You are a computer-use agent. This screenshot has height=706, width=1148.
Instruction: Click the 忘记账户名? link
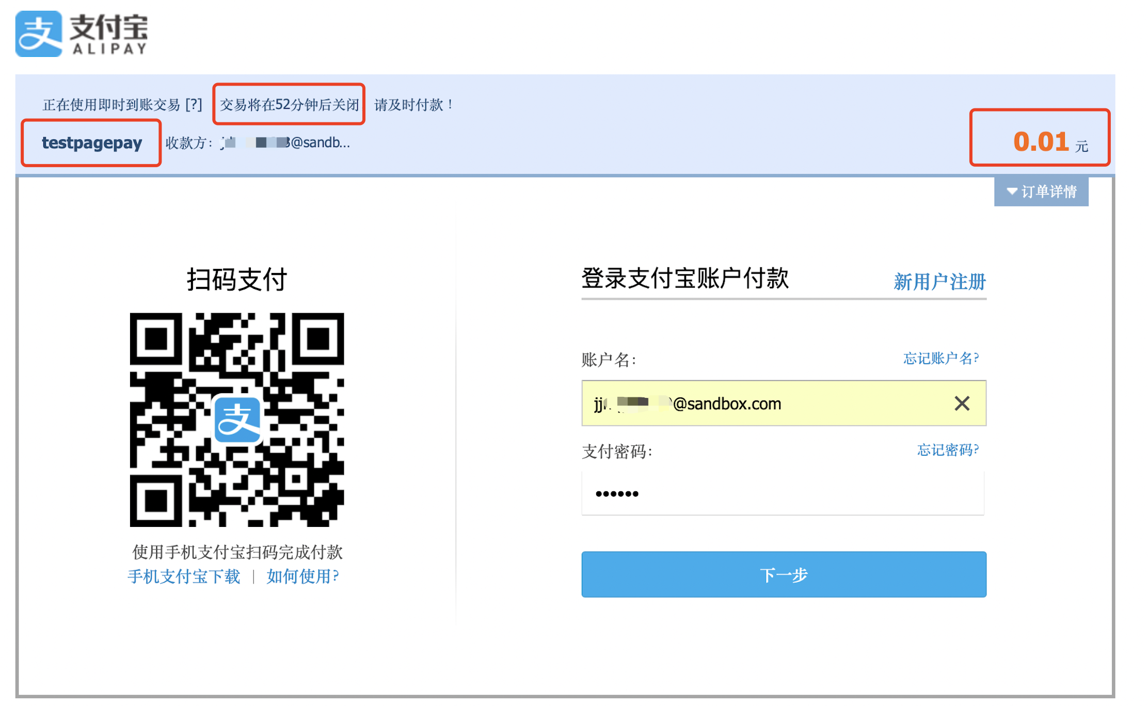click(x=940, y=358)
